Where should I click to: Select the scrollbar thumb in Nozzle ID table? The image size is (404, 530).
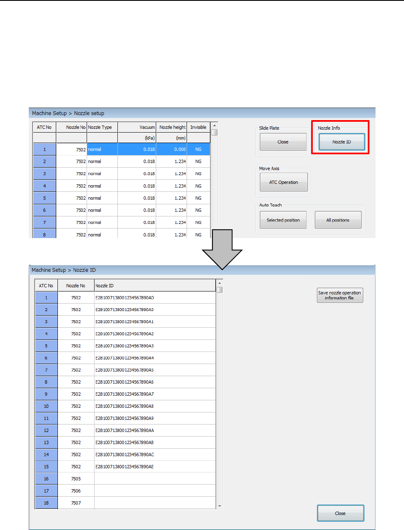219,290
